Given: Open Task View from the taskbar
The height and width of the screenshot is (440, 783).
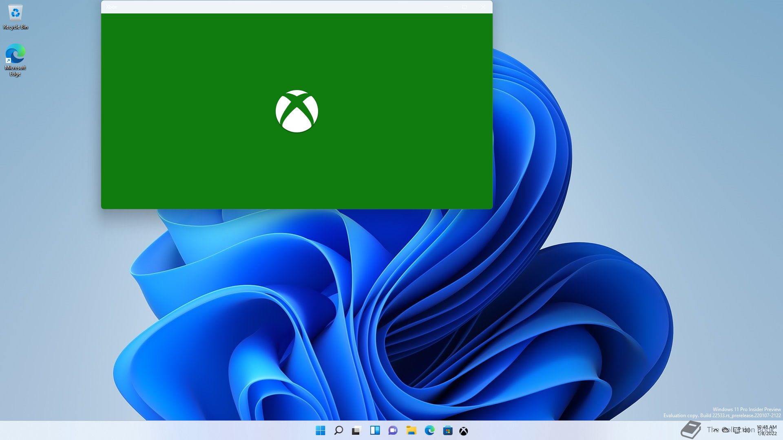Looking at the screenshot, I should [x=356, y=431].
